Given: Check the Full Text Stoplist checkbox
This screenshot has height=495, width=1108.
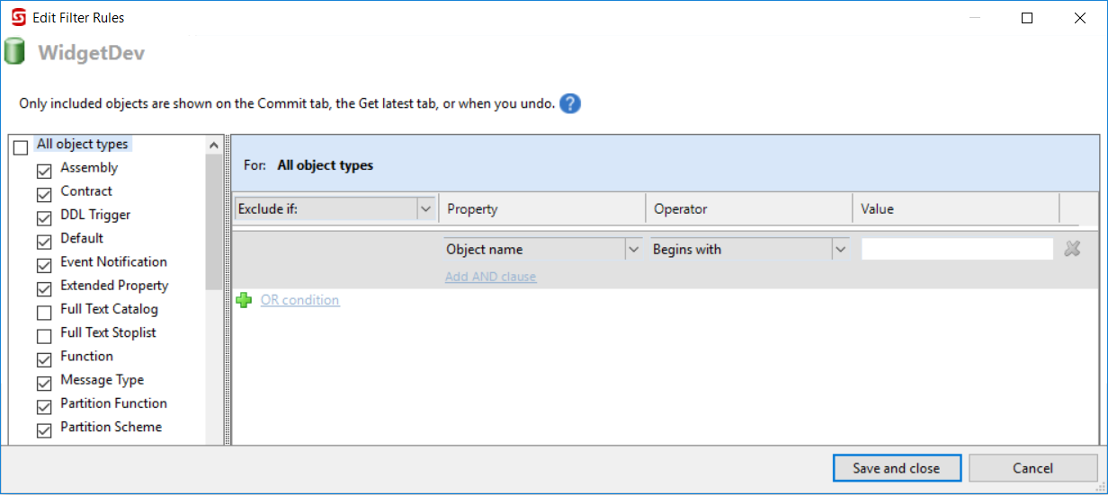Looking at the screenshot, I should [x=44, y=336].
